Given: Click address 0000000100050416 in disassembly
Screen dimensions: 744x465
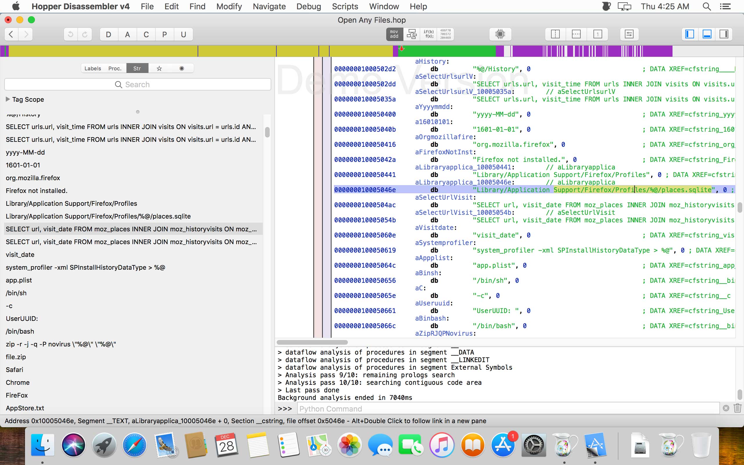Looking at the screenshot, I should coord(365,144).
